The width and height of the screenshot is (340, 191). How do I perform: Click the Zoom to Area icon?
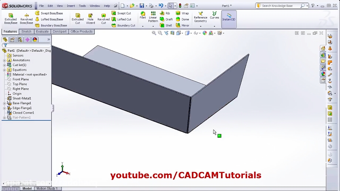(160, 33)
